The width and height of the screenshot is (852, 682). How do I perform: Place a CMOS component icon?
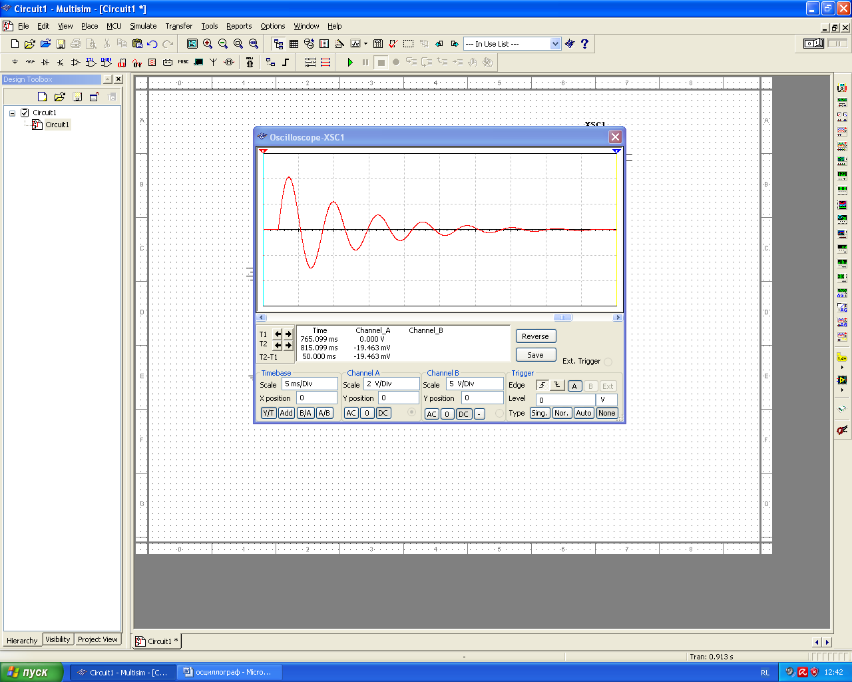point(106,62)
